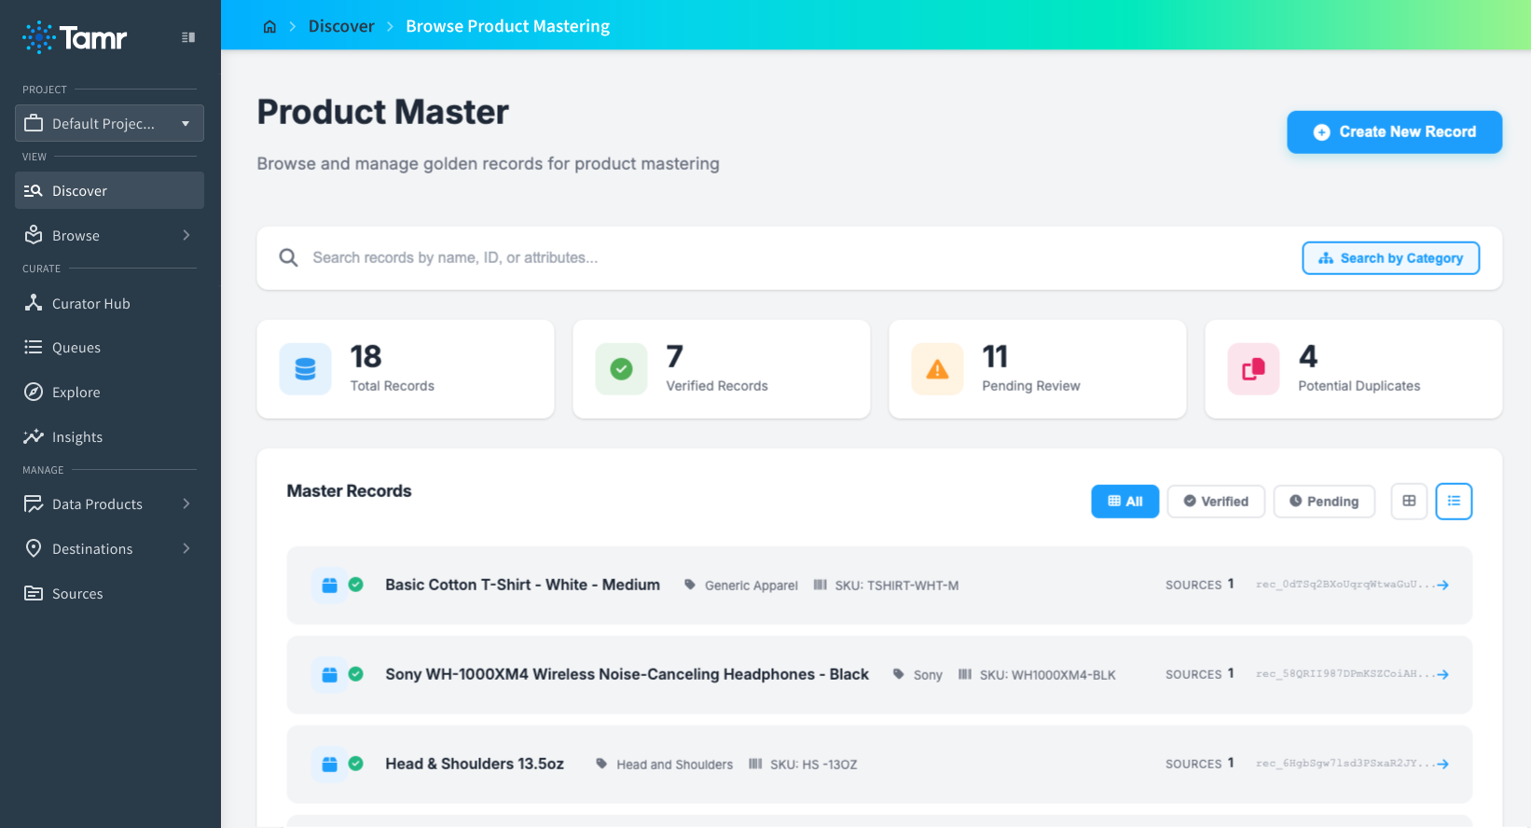
Task: Click the Destinations pin icon
Action: 34,548
